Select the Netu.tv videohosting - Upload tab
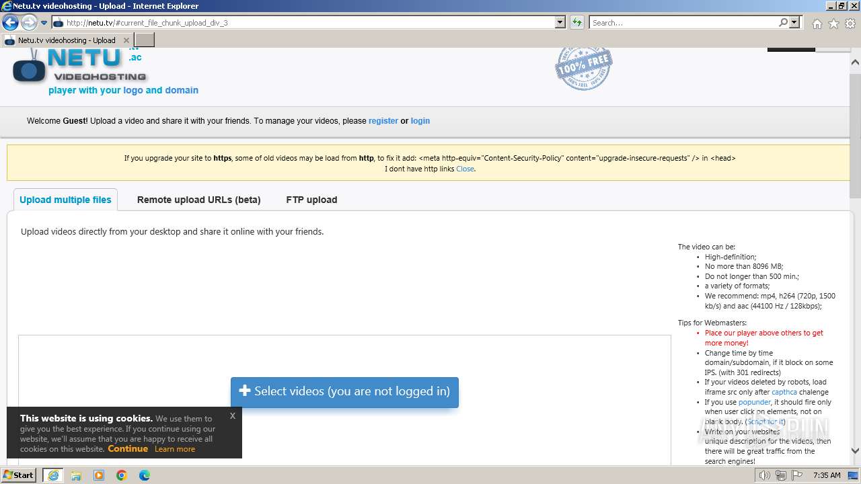The image size is (861, 484). coord(67,40)
